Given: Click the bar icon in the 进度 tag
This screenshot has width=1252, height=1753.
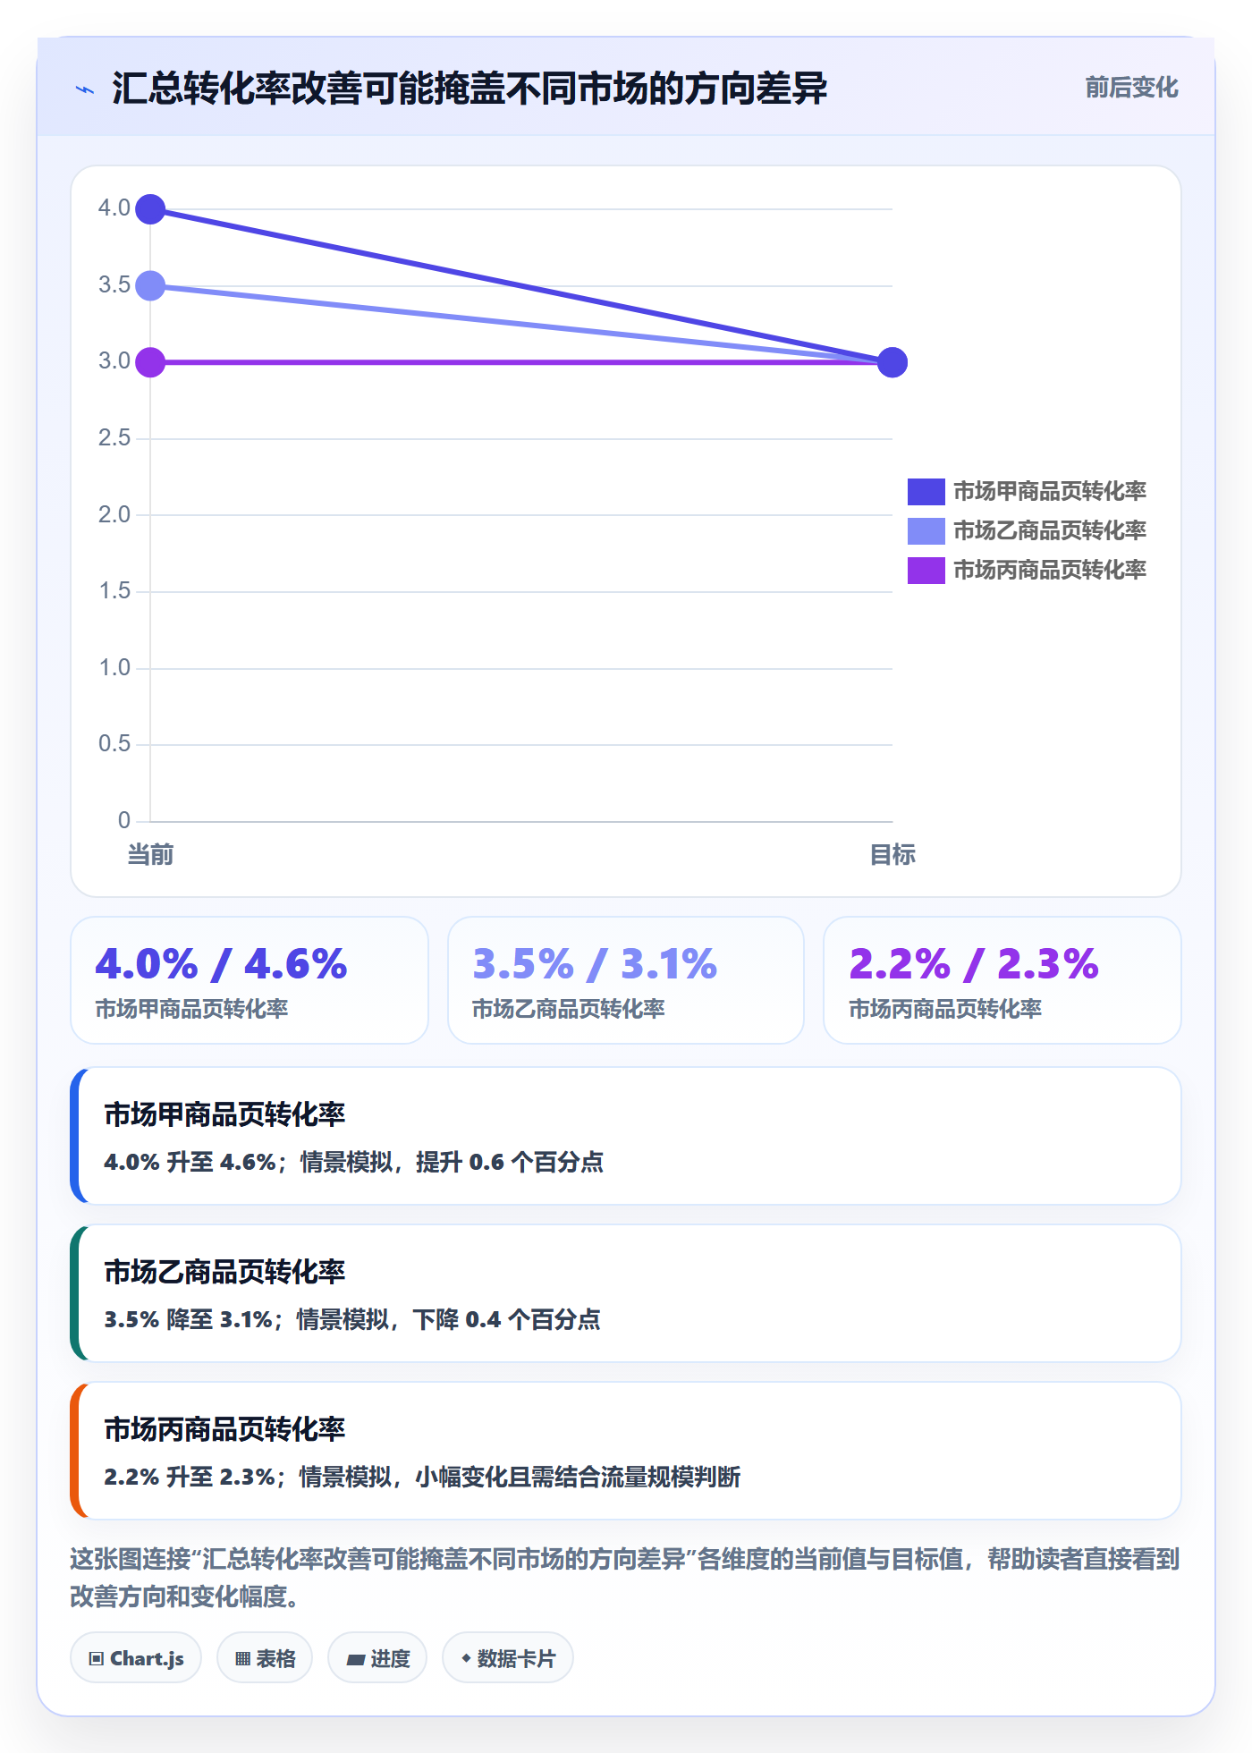Looking at the screenshot, I should (x=355, y=1660).
